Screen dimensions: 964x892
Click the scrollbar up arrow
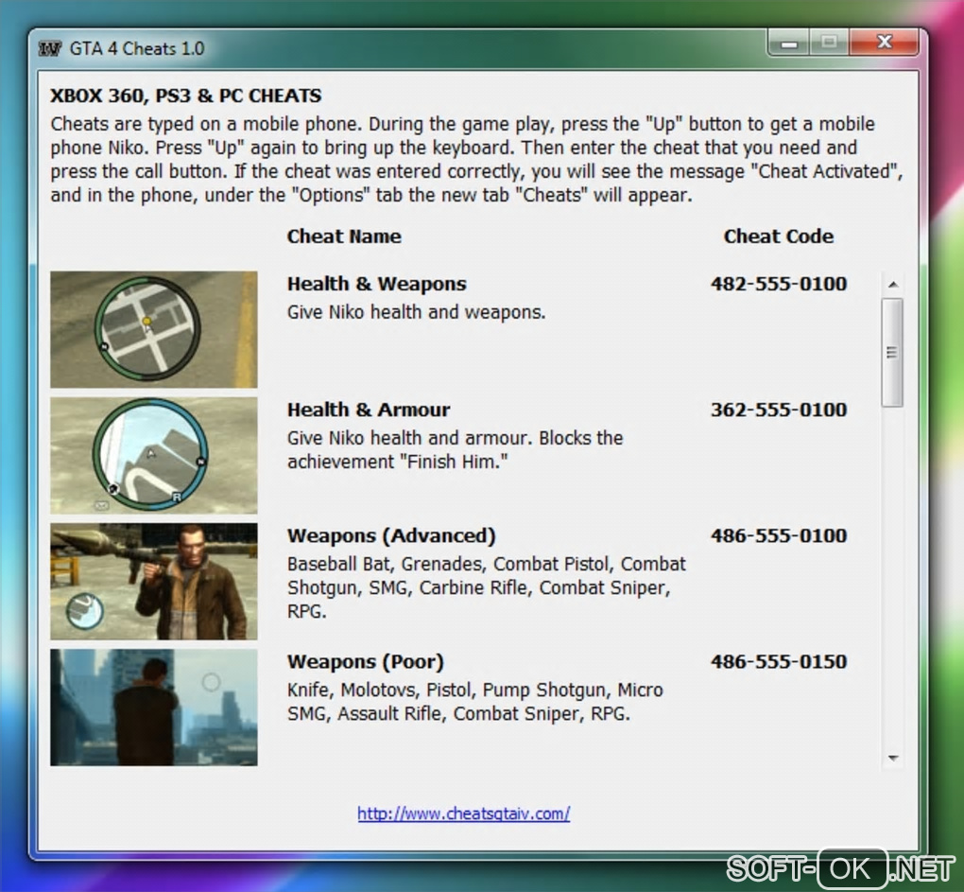[x=893, y=284]
